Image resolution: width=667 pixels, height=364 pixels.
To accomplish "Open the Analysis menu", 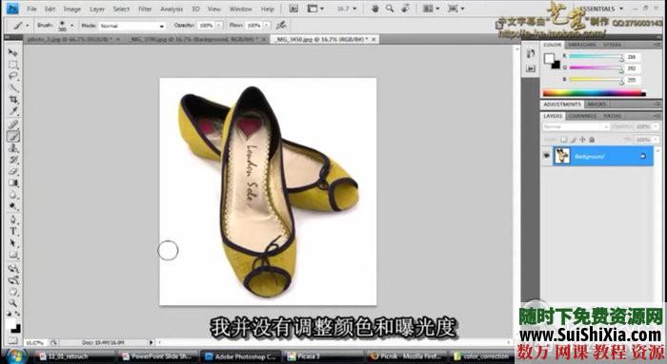I will point(172,9).
